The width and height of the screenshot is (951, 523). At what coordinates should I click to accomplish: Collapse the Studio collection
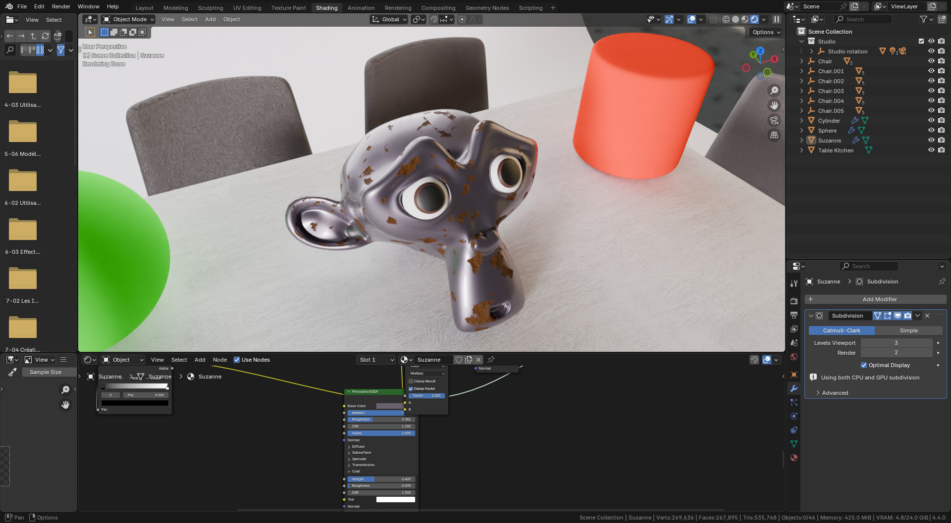(x=801, y=41)
